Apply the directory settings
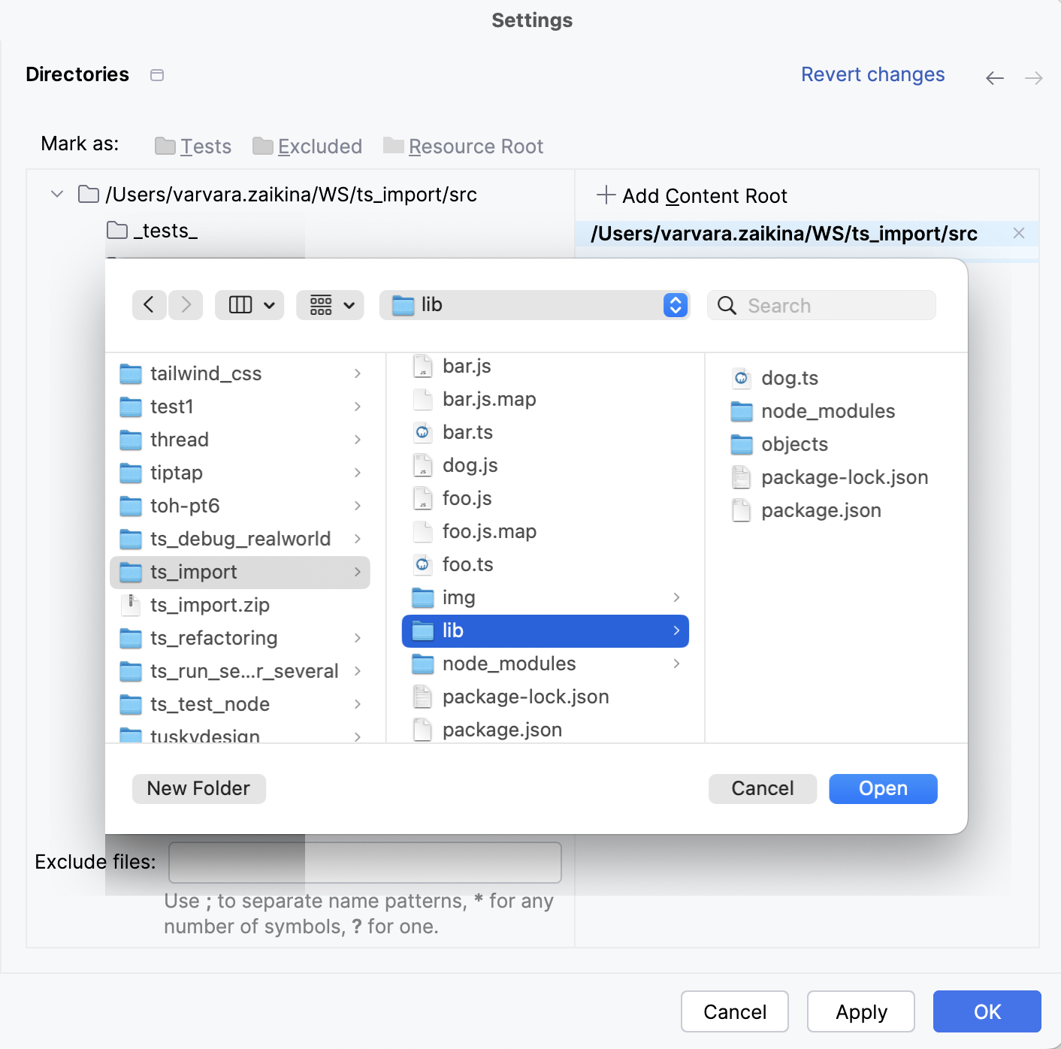The height and width of the screenshot is (1049, 1061). (x=860, y=1011)
